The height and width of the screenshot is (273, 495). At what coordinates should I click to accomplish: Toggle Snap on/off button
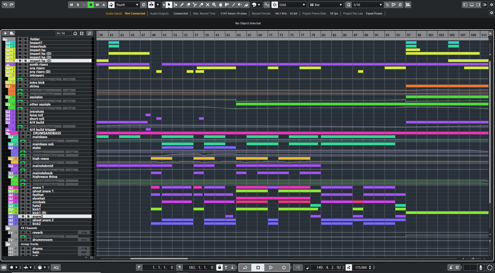(275, 5)
